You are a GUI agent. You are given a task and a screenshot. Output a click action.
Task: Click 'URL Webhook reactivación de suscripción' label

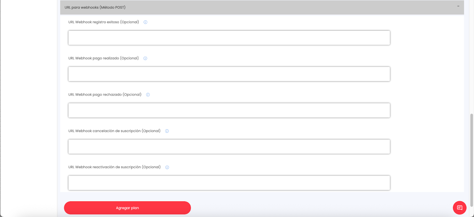pos(114,167)
